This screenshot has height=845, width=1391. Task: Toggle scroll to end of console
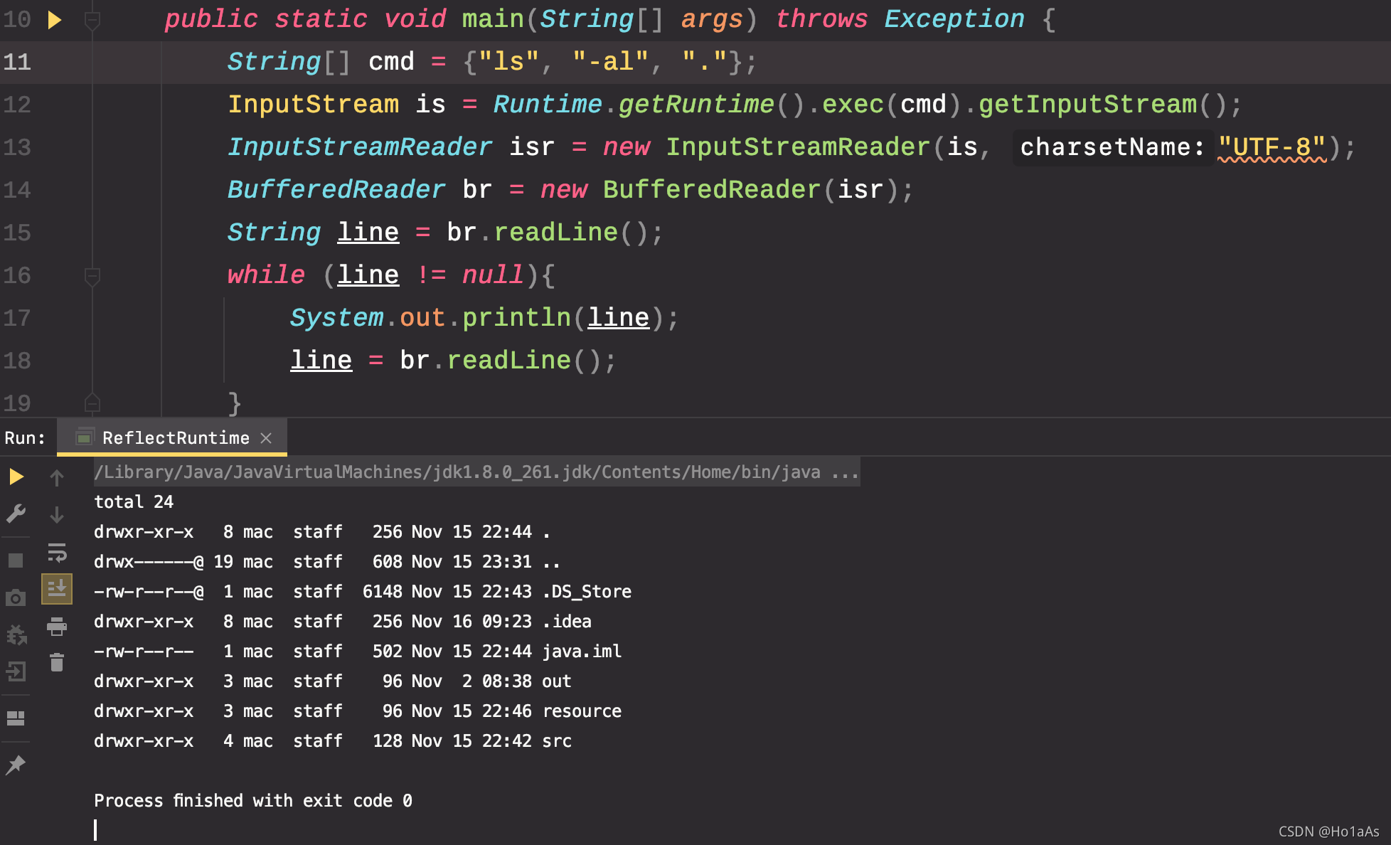point(57,589)
